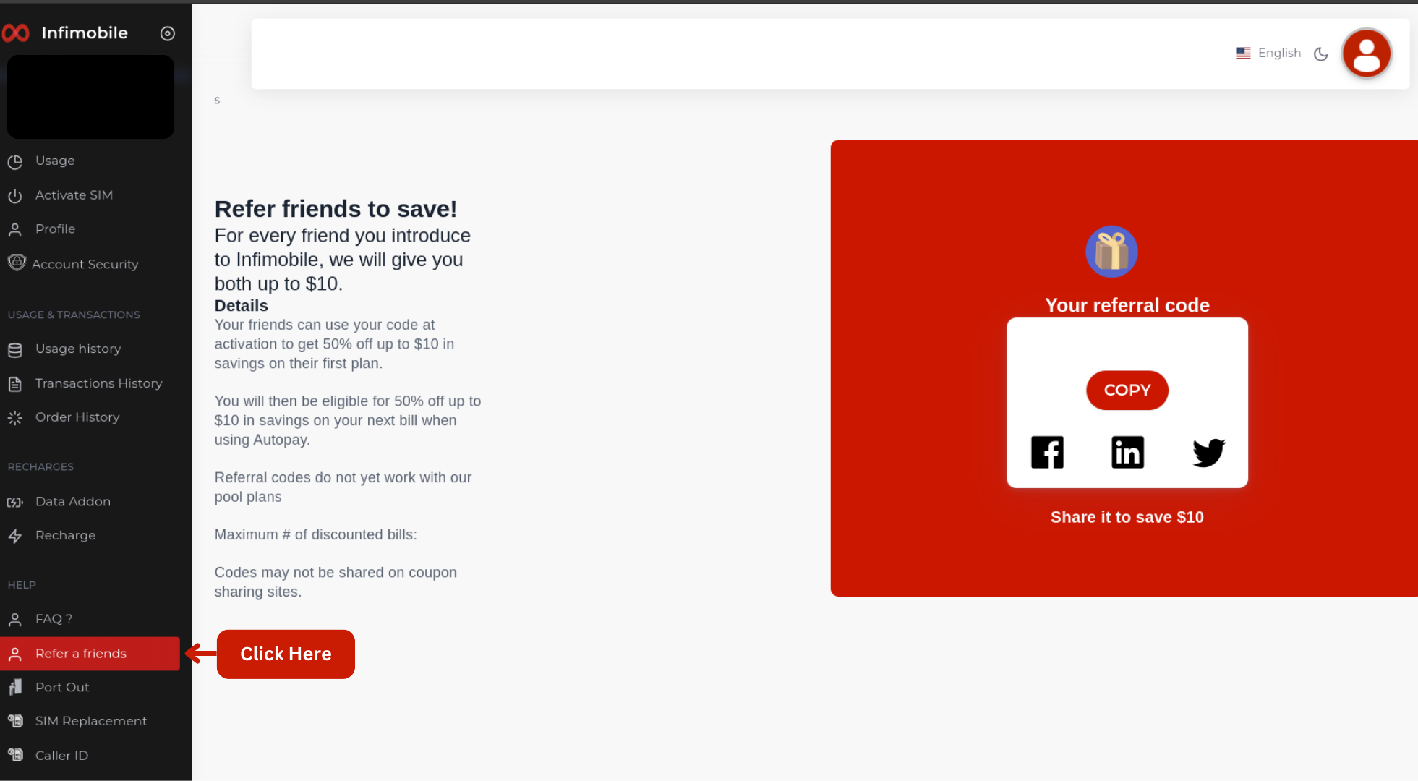Open Usage in the sidebar
1418x781 pixels.
(55, 161)
